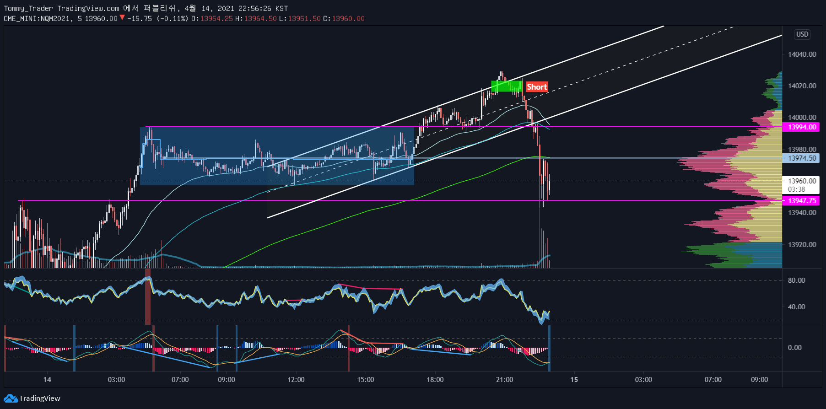The height and width of the screenshot is (409, 826).
Task: Click the light blue 13974.50 price label
Action: point(801,158)
